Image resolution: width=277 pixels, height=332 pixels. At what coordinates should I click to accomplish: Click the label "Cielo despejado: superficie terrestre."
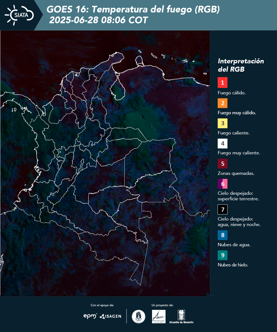pos(238,196)
